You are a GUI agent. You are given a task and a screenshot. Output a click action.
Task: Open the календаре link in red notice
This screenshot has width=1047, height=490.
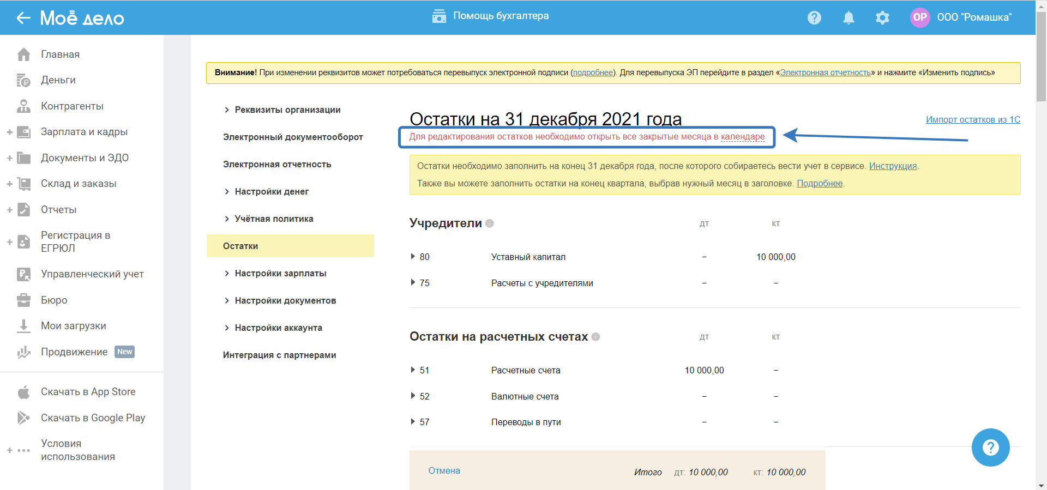click(743, 137)
